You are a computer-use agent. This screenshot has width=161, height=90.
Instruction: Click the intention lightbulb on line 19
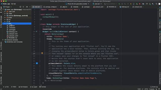(x=42, y=53)
